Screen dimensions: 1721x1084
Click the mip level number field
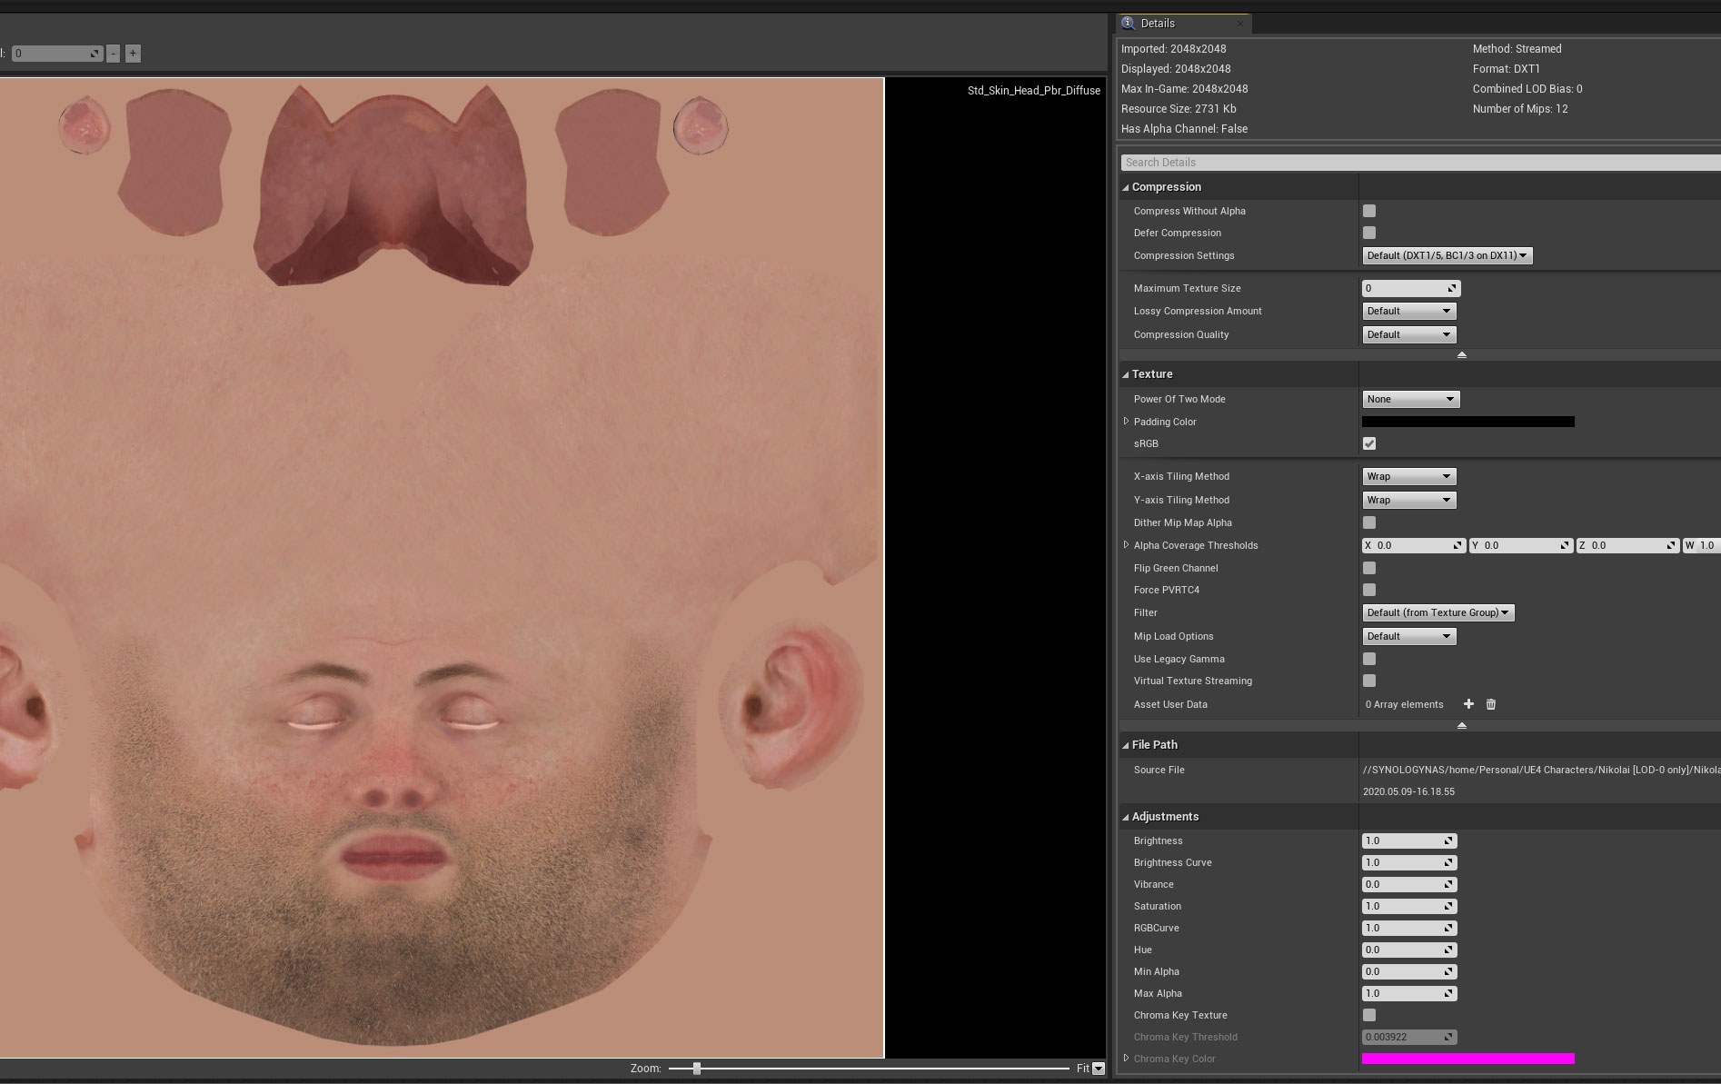coord(56,54)
